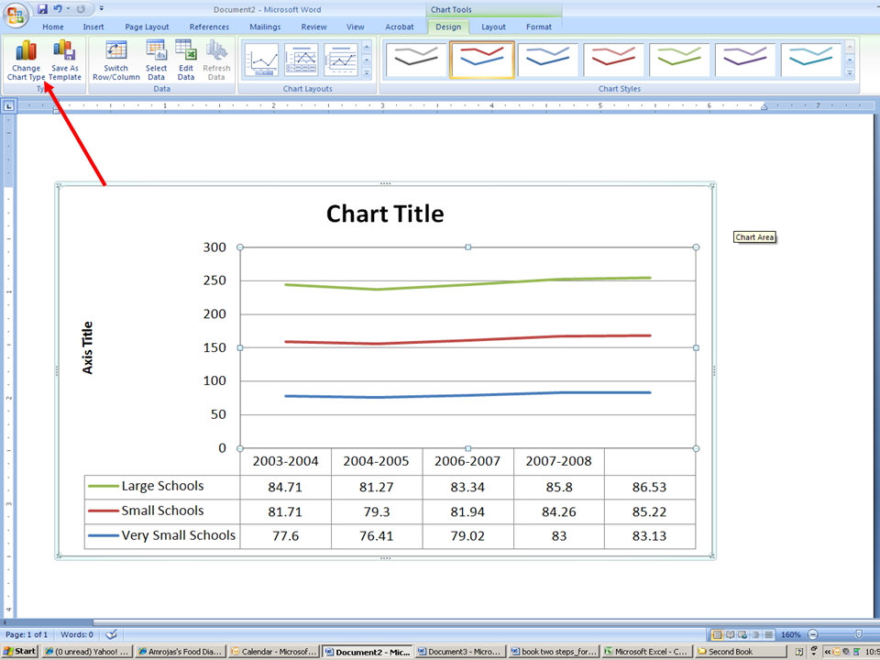Select the Very Small Schools legend entry
This screenshot has height=660, width=880.
coord(162,535)
